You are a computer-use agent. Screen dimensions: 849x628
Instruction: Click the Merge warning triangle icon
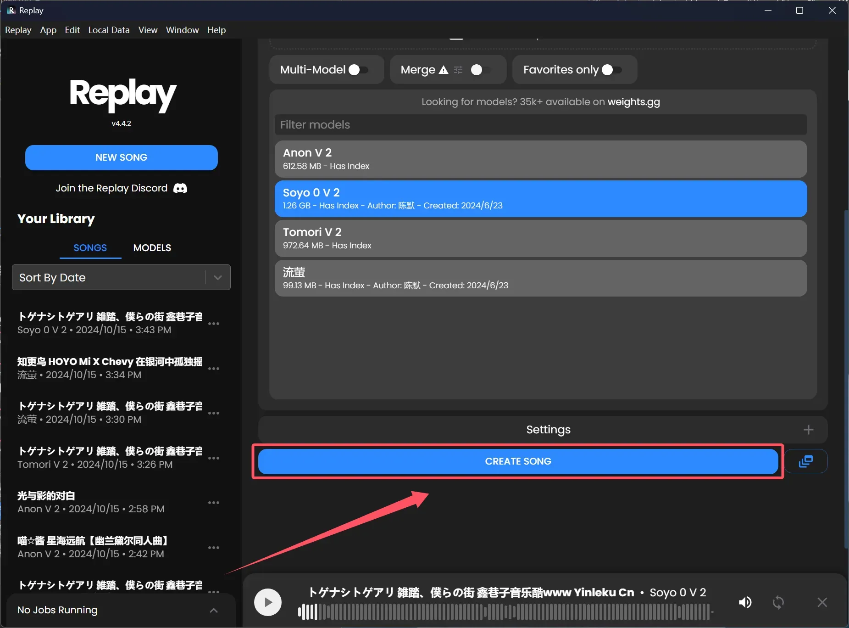(x=443, y=70)
